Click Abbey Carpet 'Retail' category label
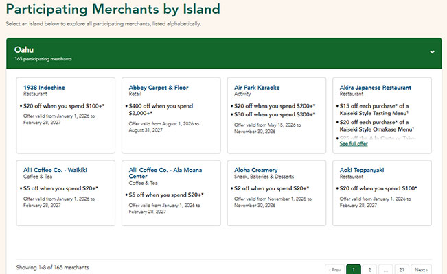Screen dimensions: 447x274 [x=135, y=94]
